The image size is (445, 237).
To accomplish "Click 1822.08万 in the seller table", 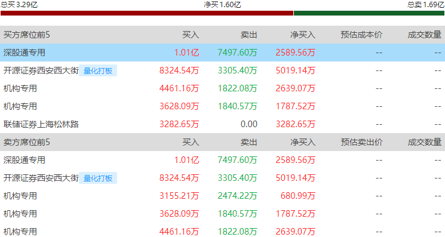I will (237, 232).
